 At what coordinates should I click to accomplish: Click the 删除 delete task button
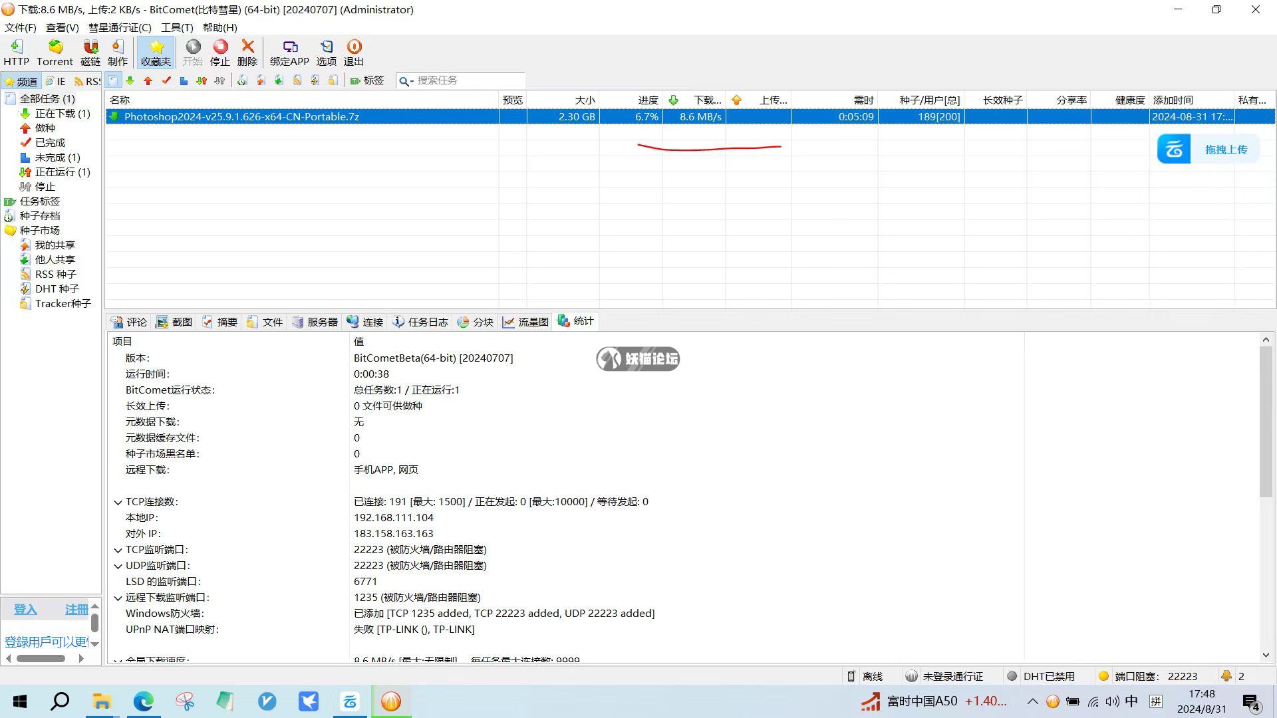tap(247, 53)
